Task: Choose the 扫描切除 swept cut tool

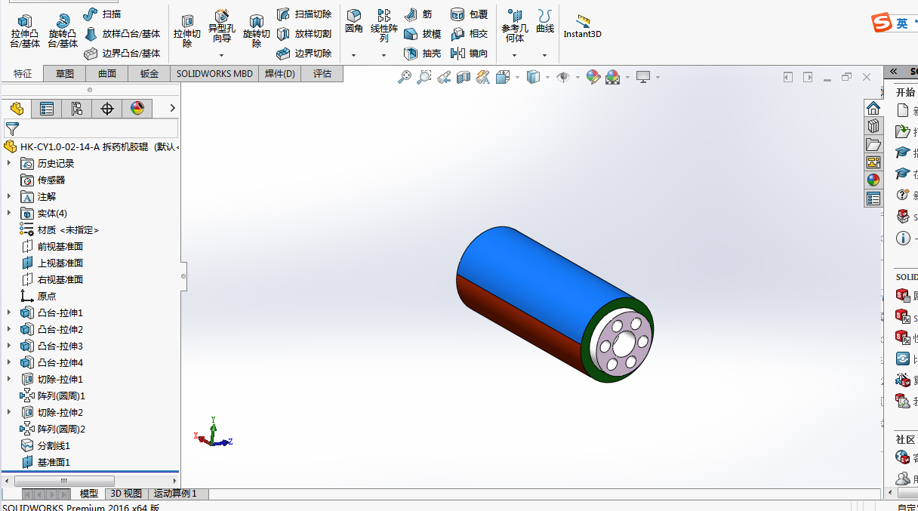Action: tap(304, 14)
